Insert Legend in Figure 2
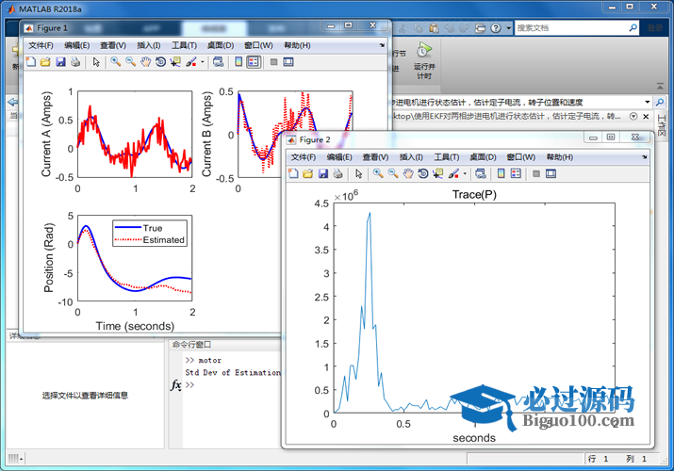 click(516, 174)
